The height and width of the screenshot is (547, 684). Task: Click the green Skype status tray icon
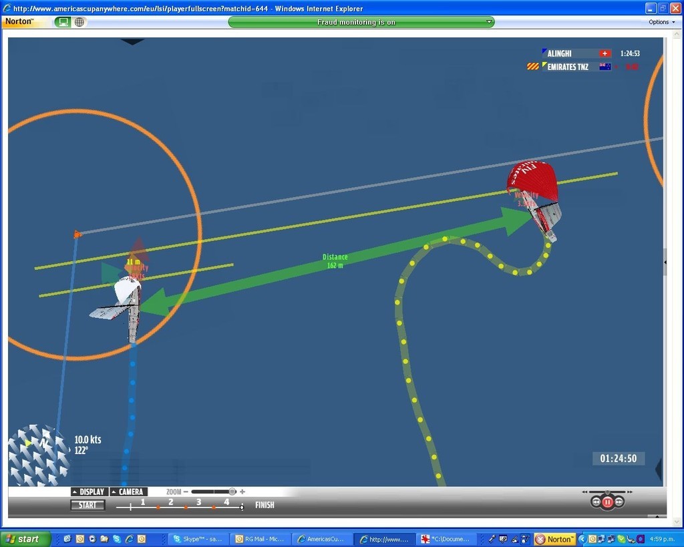coord(621,540)
